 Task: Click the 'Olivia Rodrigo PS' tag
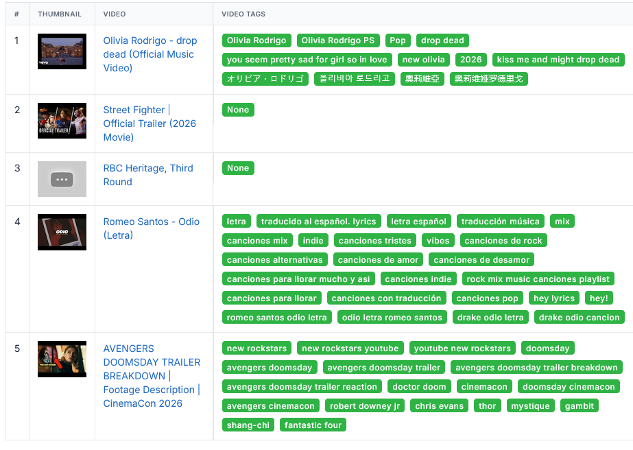click(x=338, y=40)
